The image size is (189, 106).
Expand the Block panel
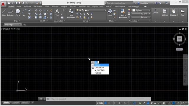[112, 21]
